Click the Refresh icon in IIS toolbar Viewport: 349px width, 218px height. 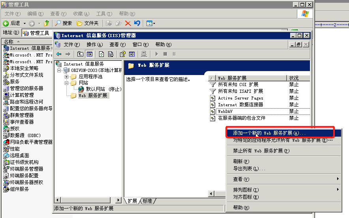point(101,54)
